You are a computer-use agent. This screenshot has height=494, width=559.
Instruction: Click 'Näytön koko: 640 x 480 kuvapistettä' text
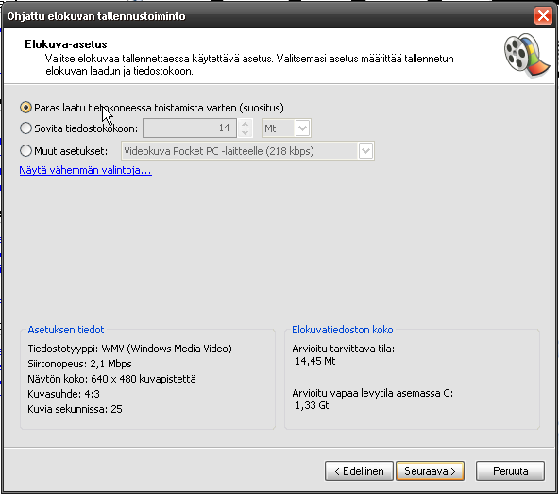(x=111, y=379)
